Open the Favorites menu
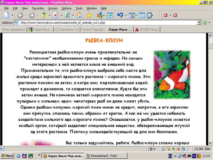This screenshot has width=213, height=160. (38, 8)
